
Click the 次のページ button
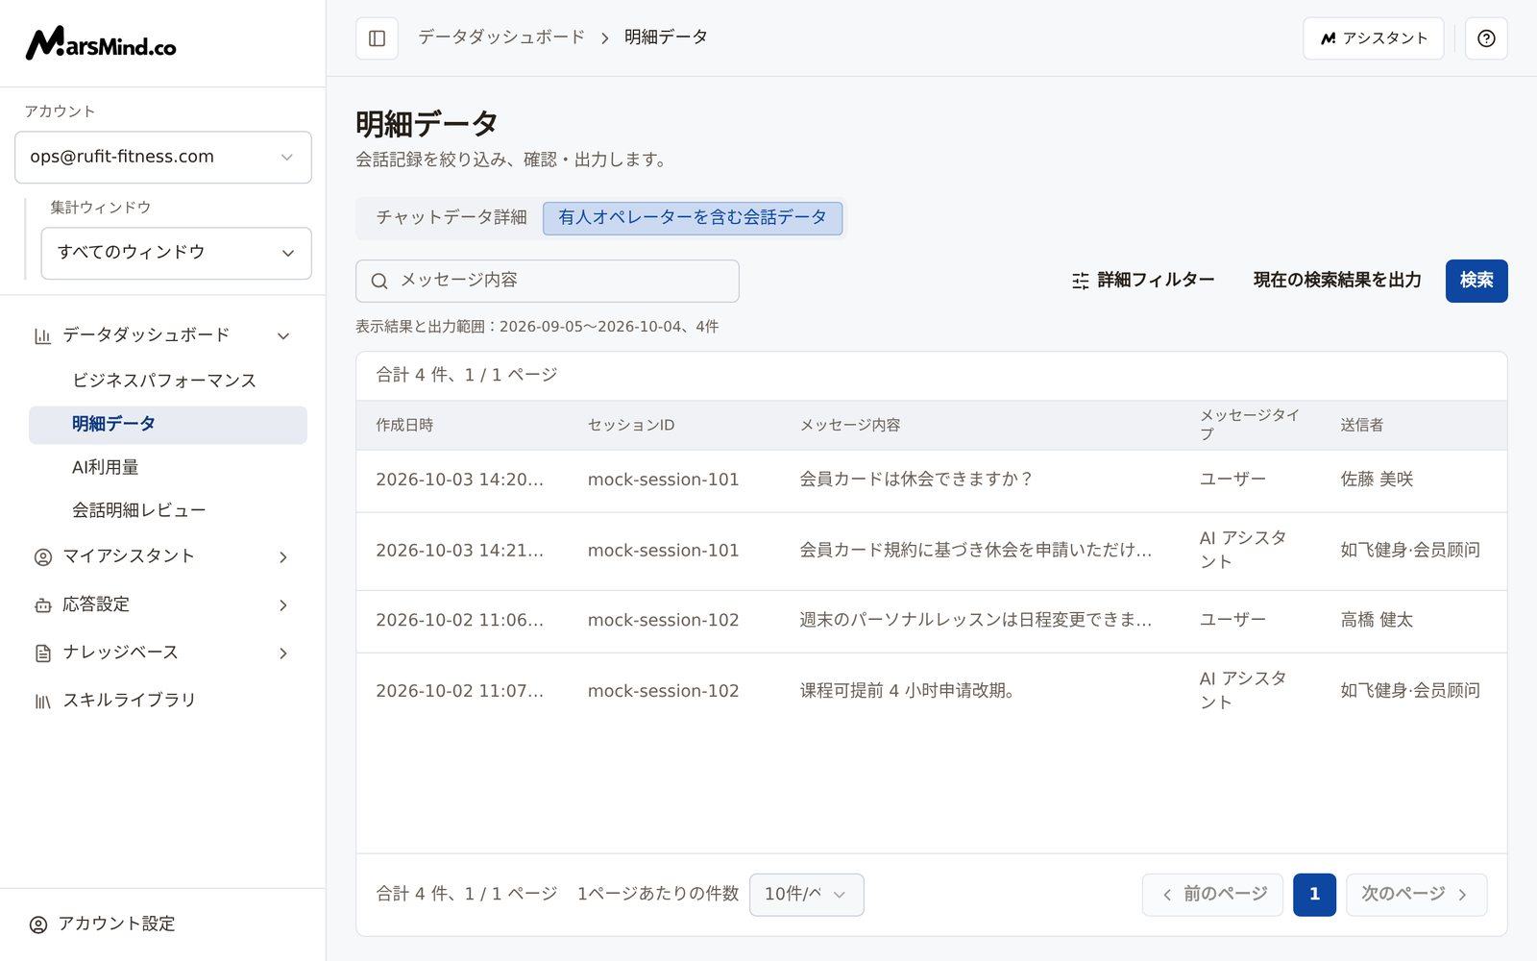pyautogui.click(x=1416, y=895)
